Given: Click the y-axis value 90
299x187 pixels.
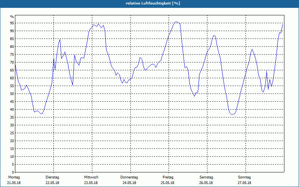Looking at the screenshot, I should (12, 31).
